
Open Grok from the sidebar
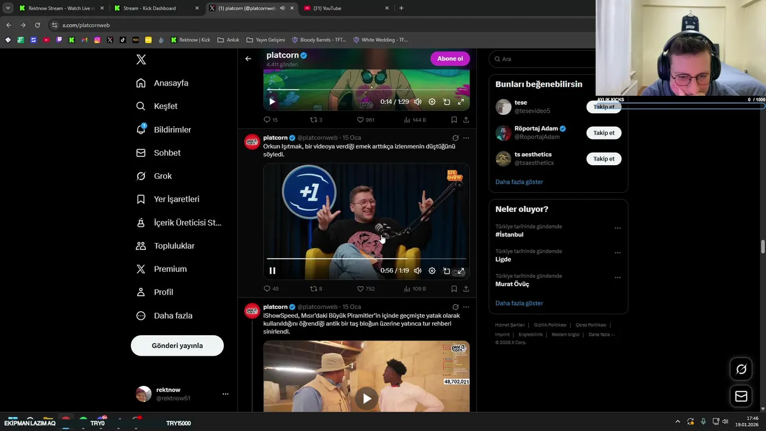[x=154, y=176]
